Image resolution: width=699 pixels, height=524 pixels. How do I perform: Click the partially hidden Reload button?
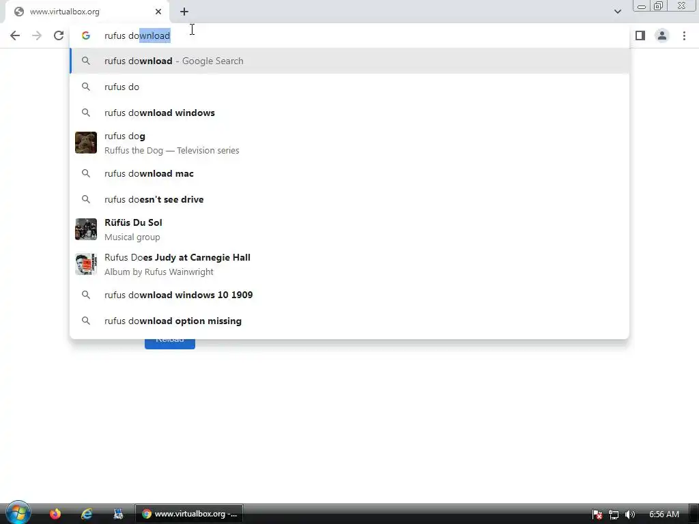click(x=170, y=344)
